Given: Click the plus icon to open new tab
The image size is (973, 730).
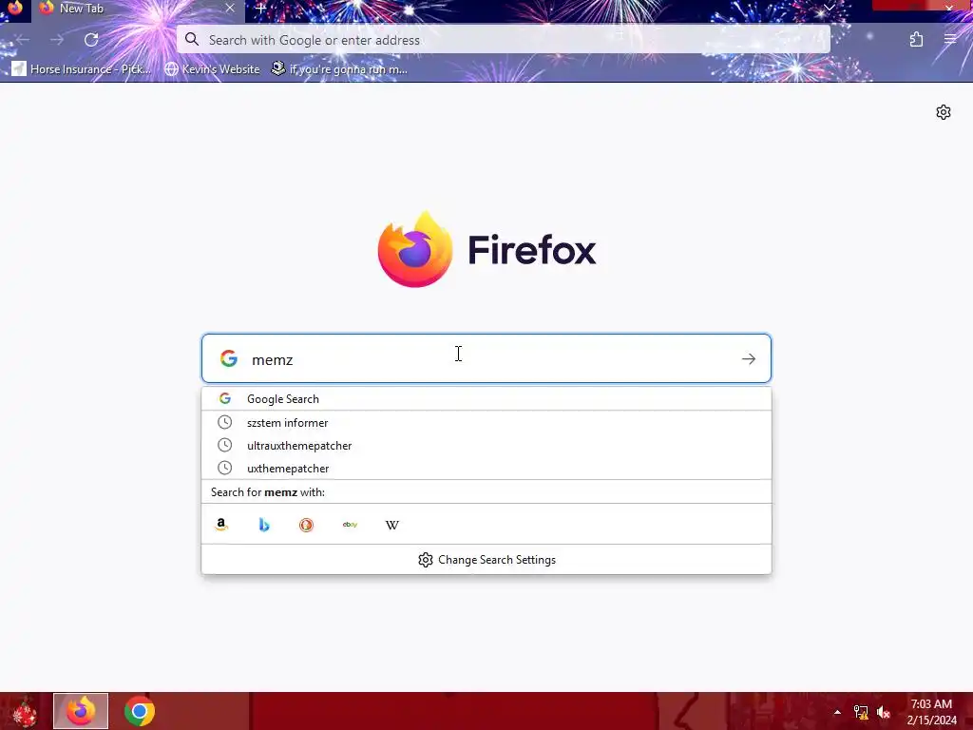Looking at the screenshot, I should pyautogui.click(x=260, y=9).
